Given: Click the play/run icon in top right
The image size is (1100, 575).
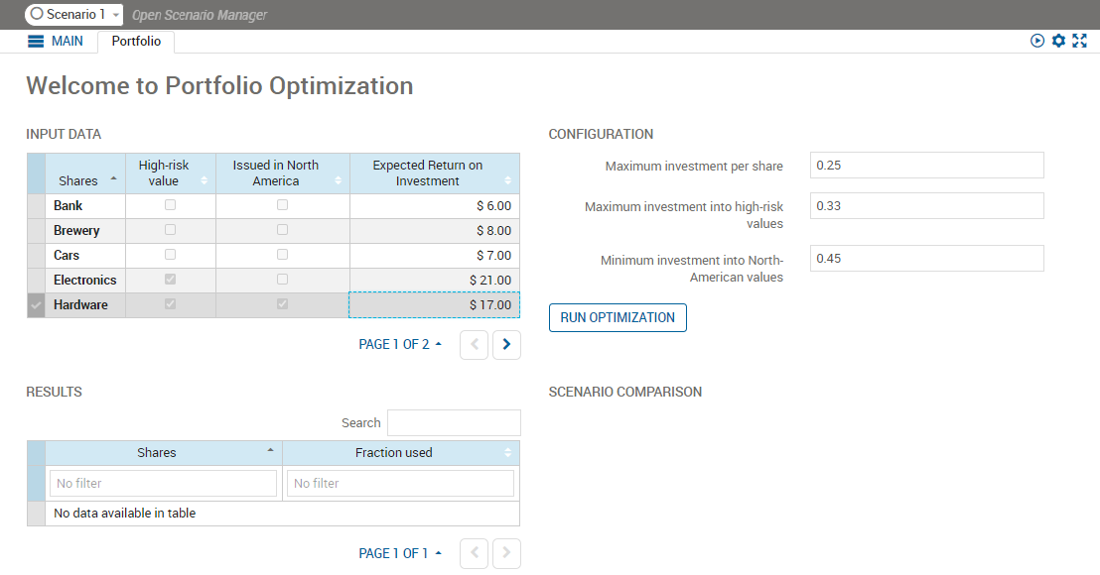Looking at the screenshot, I should (1037, 41).
